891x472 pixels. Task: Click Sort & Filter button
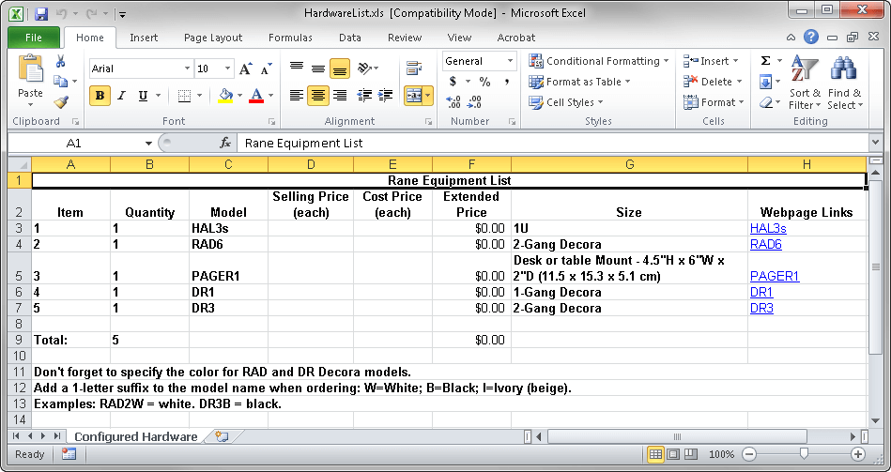point(804,83)
